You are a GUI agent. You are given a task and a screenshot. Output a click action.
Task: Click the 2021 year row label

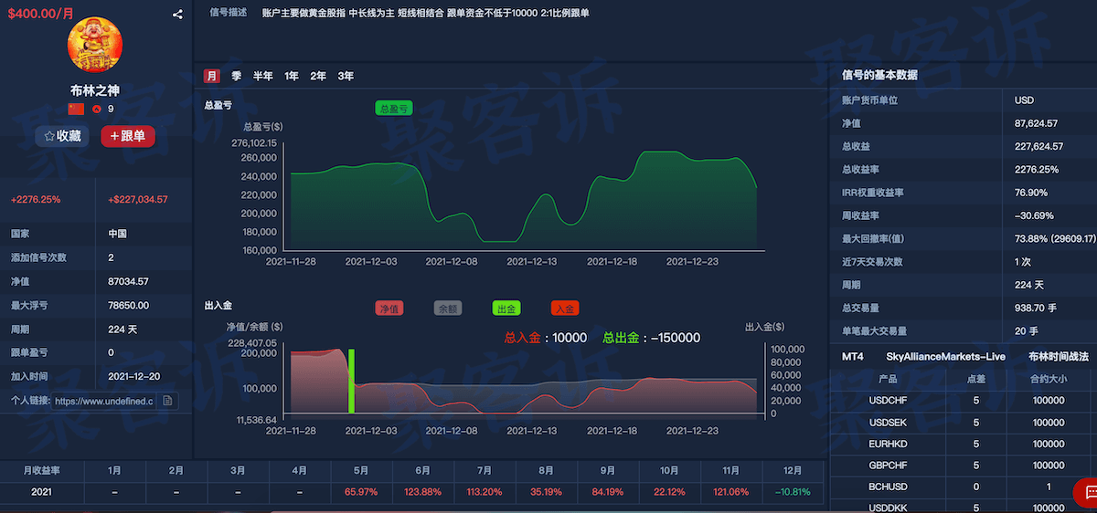point(41,492)
